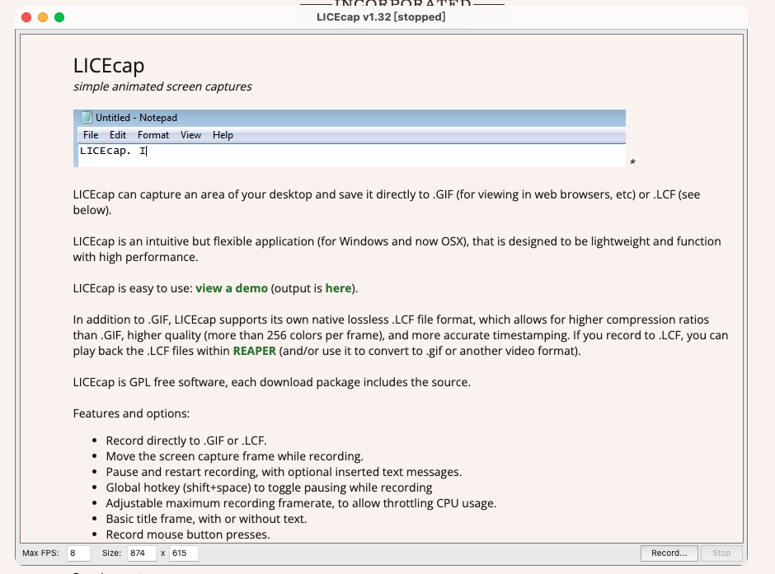Open View menu in Notepad demo
The width and height of the screenshot is (775, 574).
point(190,135)
